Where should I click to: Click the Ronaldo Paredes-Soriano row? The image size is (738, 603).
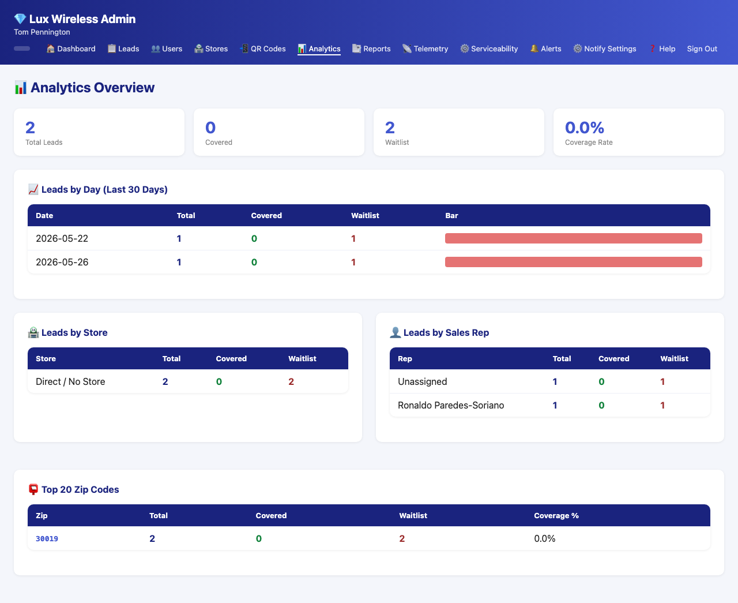(550, 405)
